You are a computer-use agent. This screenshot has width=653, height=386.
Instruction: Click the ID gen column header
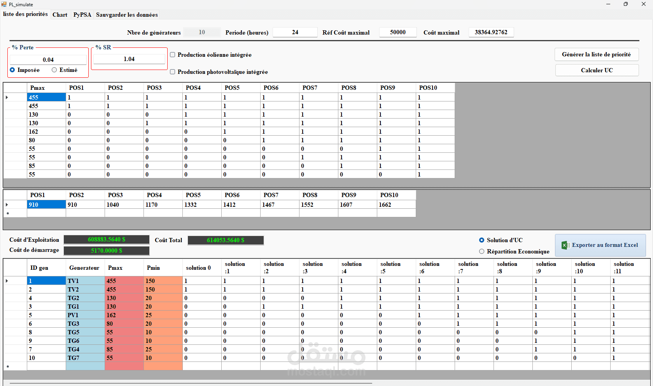[46, 268]
